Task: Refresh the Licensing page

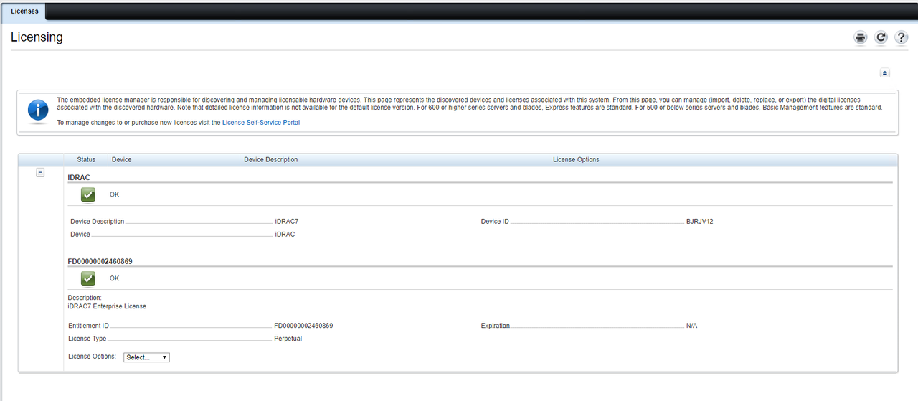Action: tap(881, 38)
